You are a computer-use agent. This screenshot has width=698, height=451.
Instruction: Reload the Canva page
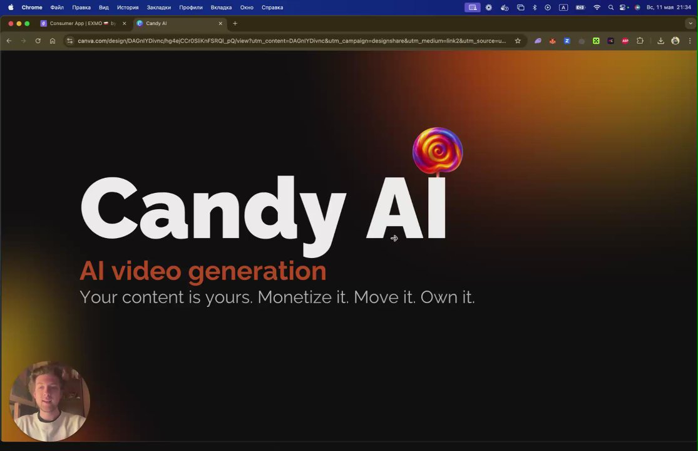tap(38, 41)
